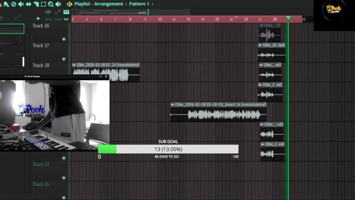This screenshot has height=200, width=355.
Task: Select Track 24 header
Action: tap(41, 184)
